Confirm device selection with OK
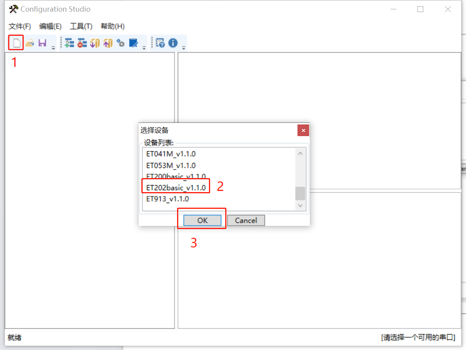 tap(202, 220)
